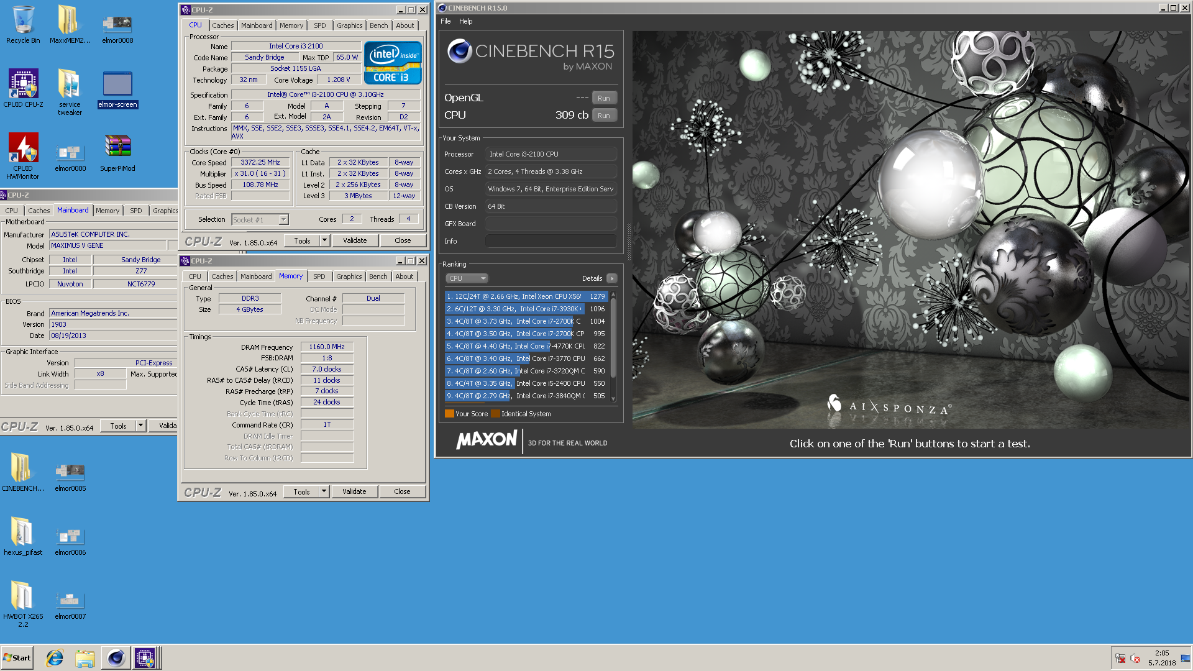Click the Intel Core i3 logo in CPU-Z
The height and width of the screenshot is (671, 1193).
point(392,63)
